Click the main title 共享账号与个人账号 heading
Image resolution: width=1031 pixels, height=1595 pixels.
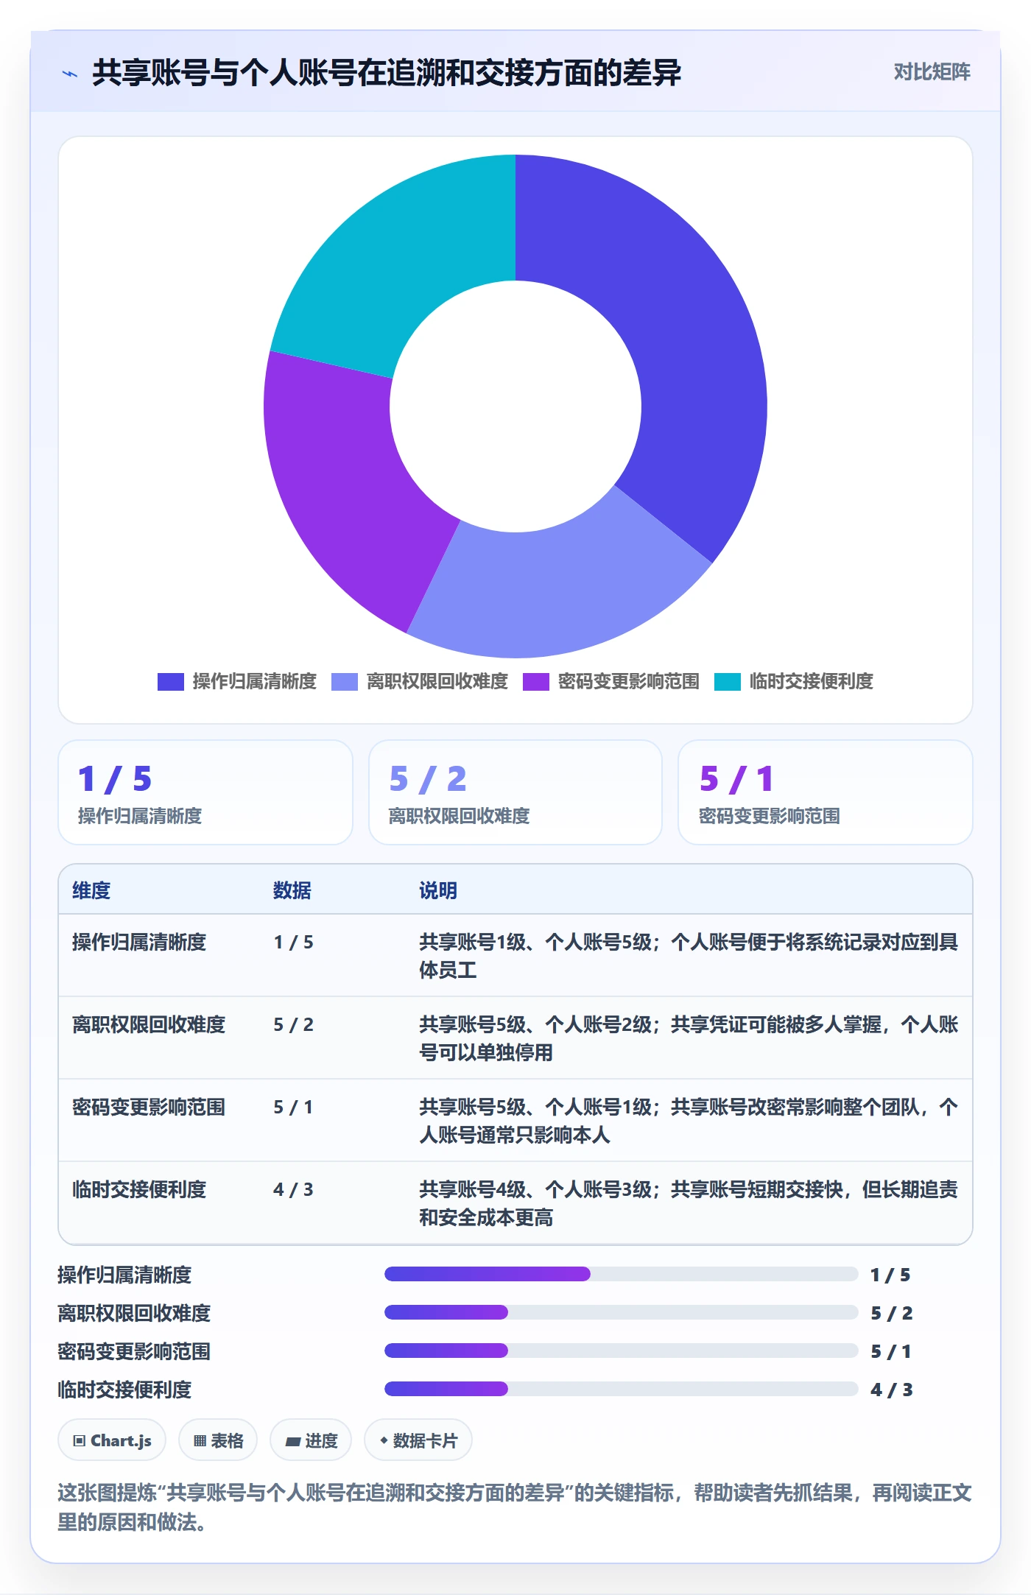point(387,73)
